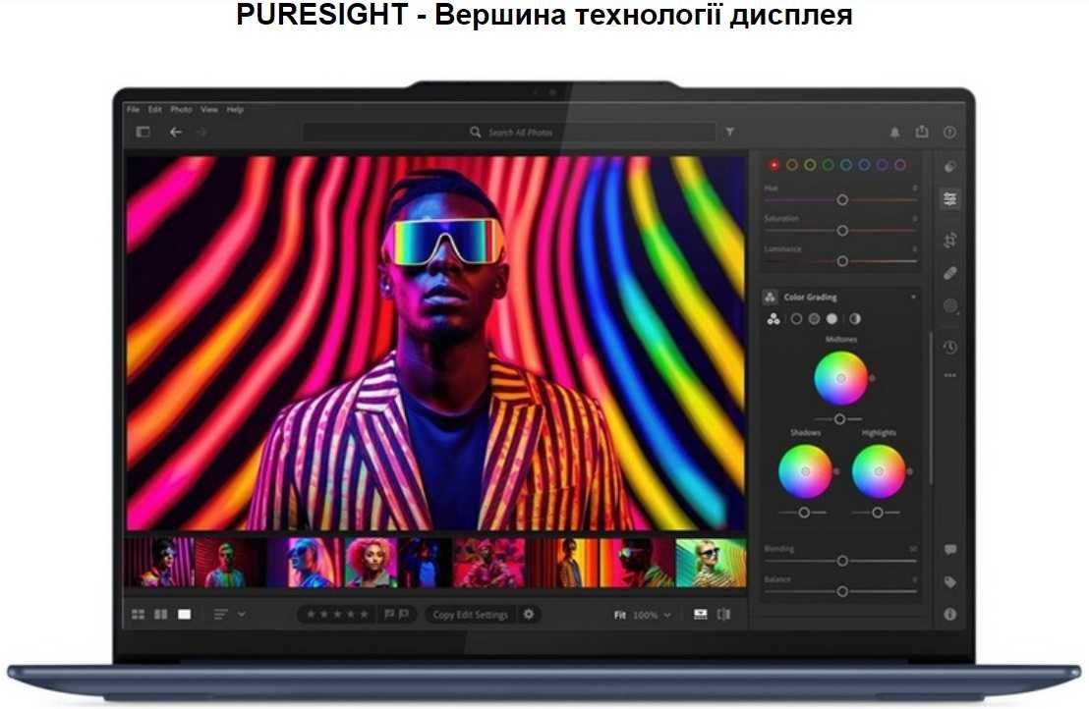The width and height of the screenshot is (1089, 709).
Task: Click the Luminance slider handle
Action: 841,261
